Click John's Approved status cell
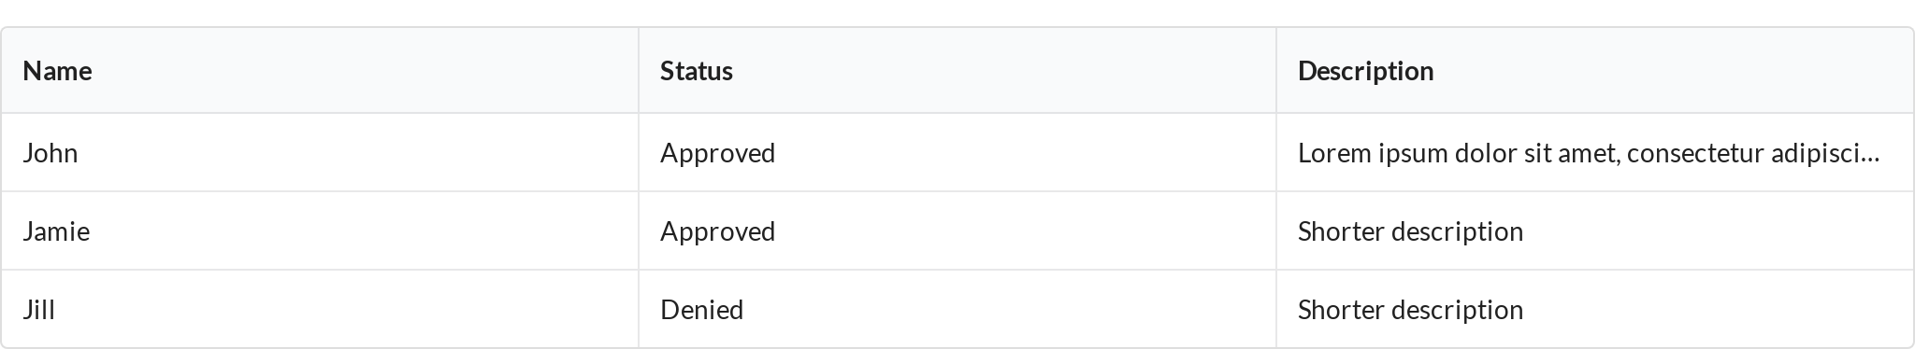This screenshot has width=1915, height=349. [957, 153]
